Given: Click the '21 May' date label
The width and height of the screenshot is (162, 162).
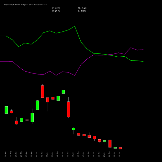Looking at the screenshot, I should pos(6,154).
